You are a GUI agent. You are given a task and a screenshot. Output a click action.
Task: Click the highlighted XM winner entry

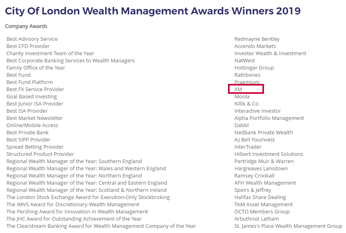238,89
